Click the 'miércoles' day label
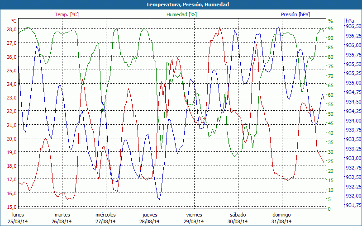362x226 pixels. (105, 215)
